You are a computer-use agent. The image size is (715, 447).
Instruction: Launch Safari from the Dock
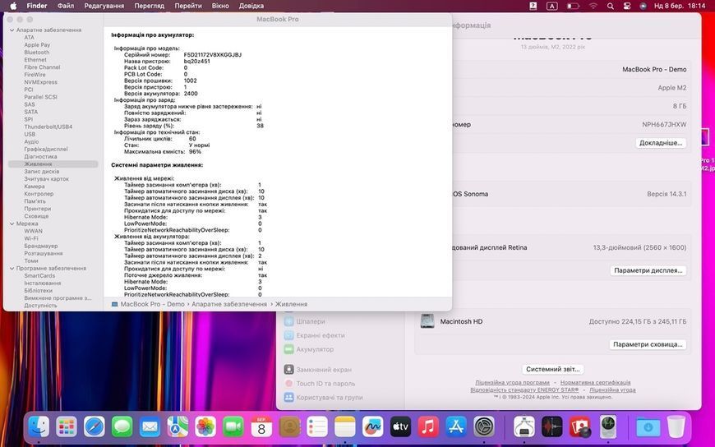[95, 427]
